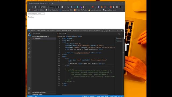172x97 pixels.
Task: Open the Acessar menu in VS Code
Action: tap(52, 31)
